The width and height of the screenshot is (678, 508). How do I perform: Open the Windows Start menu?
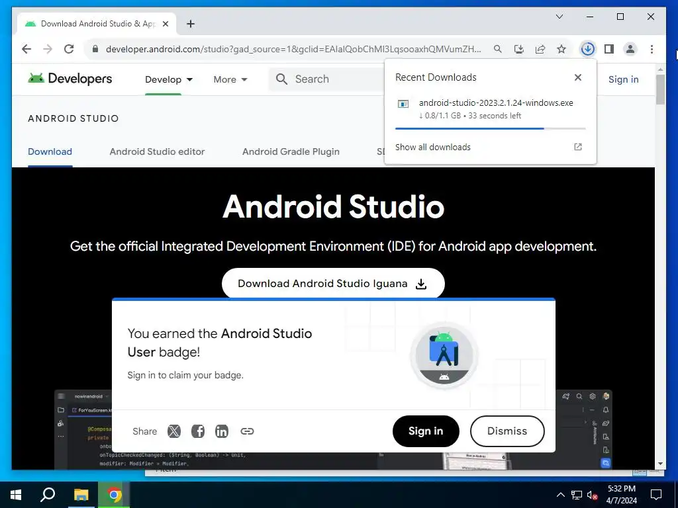16,495
